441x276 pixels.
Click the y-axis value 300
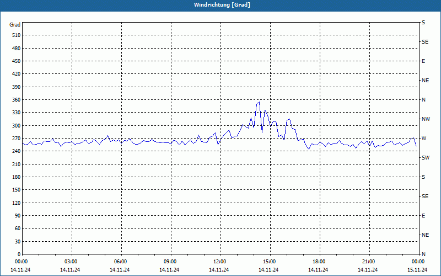coord(17,126)
